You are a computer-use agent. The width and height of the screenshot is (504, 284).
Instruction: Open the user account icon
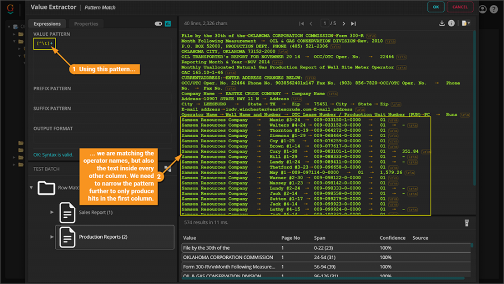click(x=482, y=9)
